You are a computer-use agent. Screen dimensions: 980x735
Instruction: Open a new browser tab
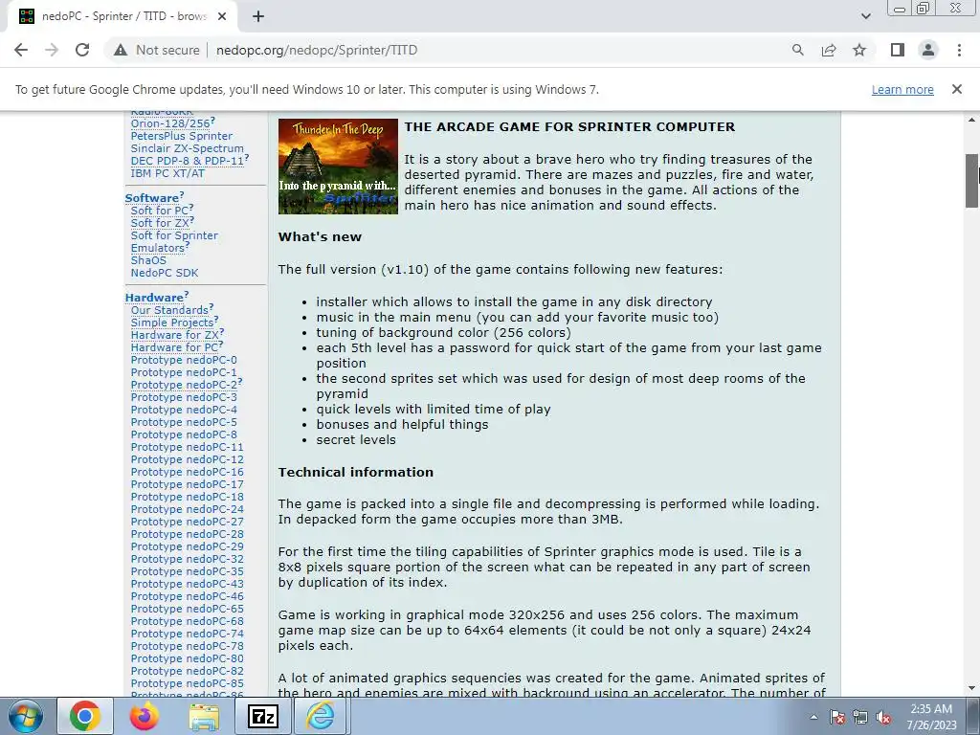[258, 16]
